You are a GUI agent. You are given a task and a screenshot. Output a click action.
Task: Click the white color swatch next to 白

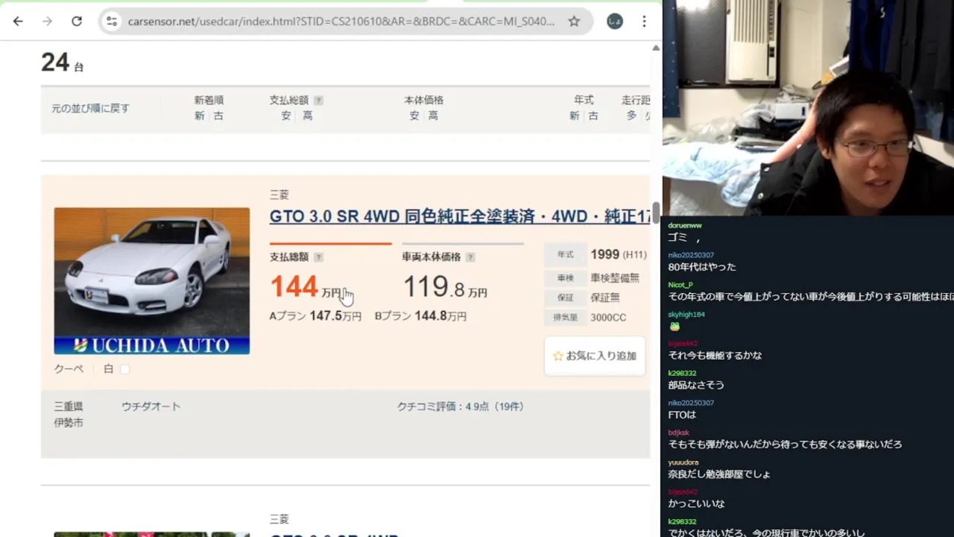[124, 369]
